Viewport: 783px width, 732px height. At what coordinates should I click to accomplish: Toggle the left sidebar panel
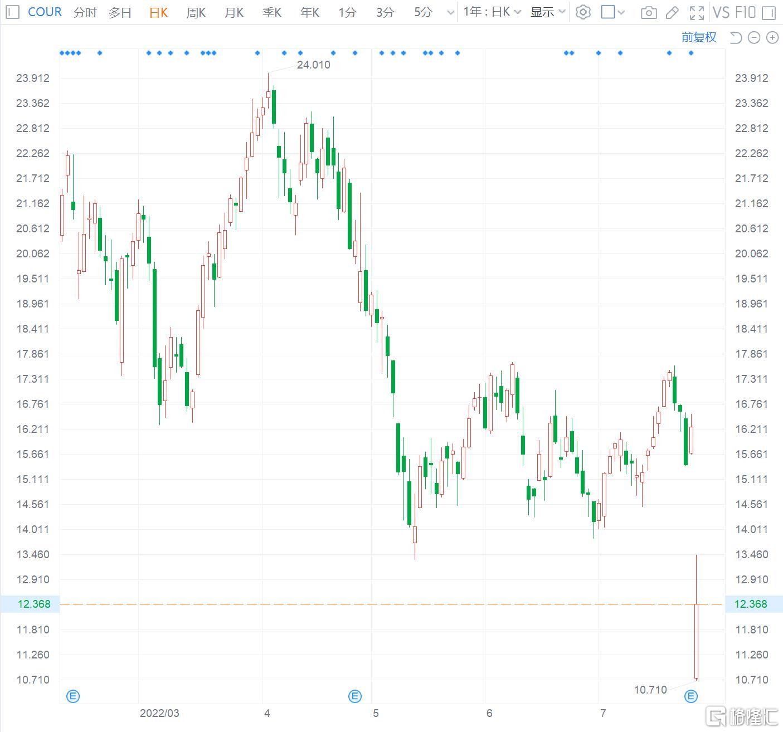pyautogui.click(x=12, y=12)
